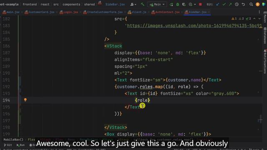Viewport: 267px width, 150px height.
Task: Close the SideBar.jsx tab
Action: pyautogui.click(x=209, y=12)
